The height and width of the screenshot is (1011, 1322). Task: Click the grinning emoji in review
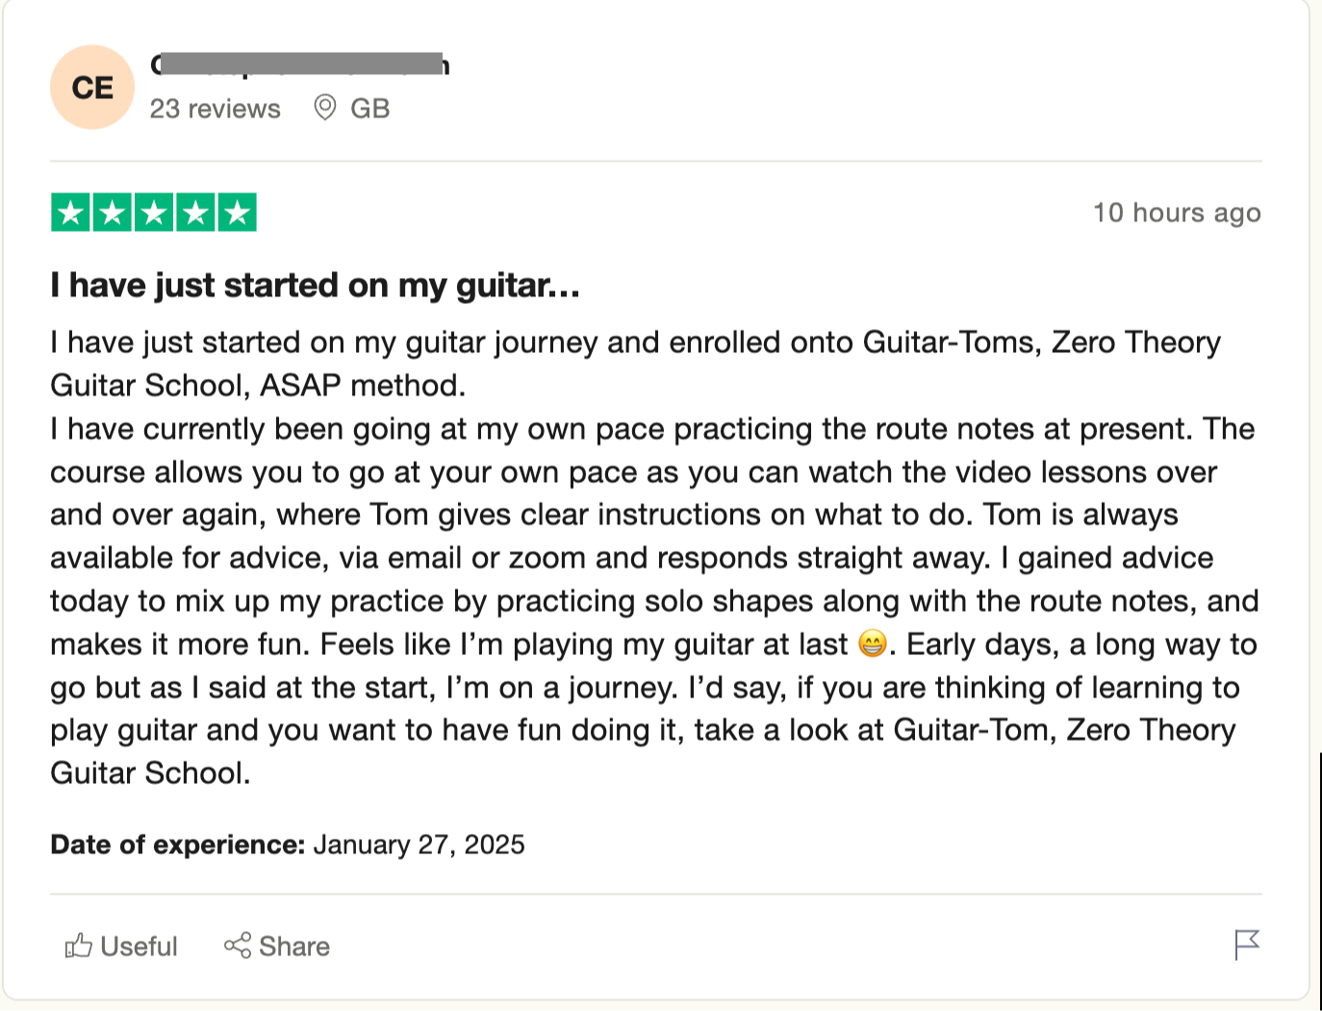[x=872, y=644]
